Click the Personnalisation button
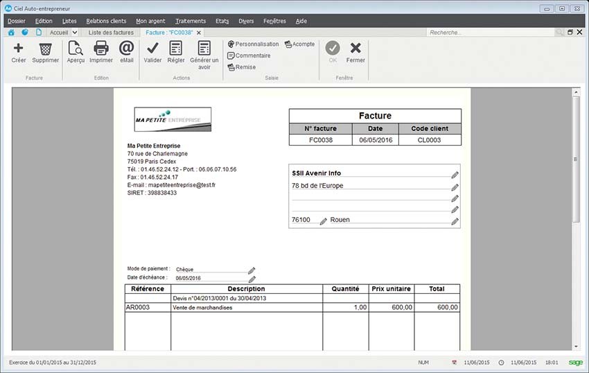589x373 pixels. point(253,44)
